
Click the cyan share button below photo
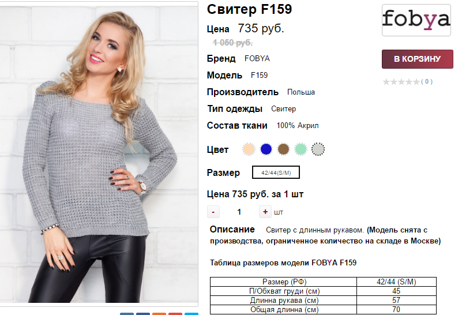click(x=191, y=314)
